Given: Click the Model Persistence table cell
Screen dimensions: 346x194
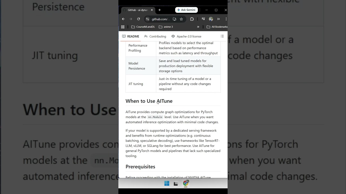Looking at the screenshot, I should [141, 66].
